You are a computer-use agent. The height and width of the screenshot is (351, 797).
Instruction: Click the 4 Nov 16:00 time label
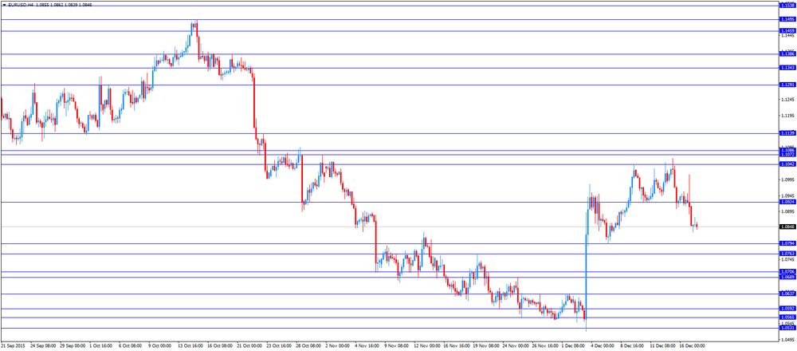(x=367, y=345)
